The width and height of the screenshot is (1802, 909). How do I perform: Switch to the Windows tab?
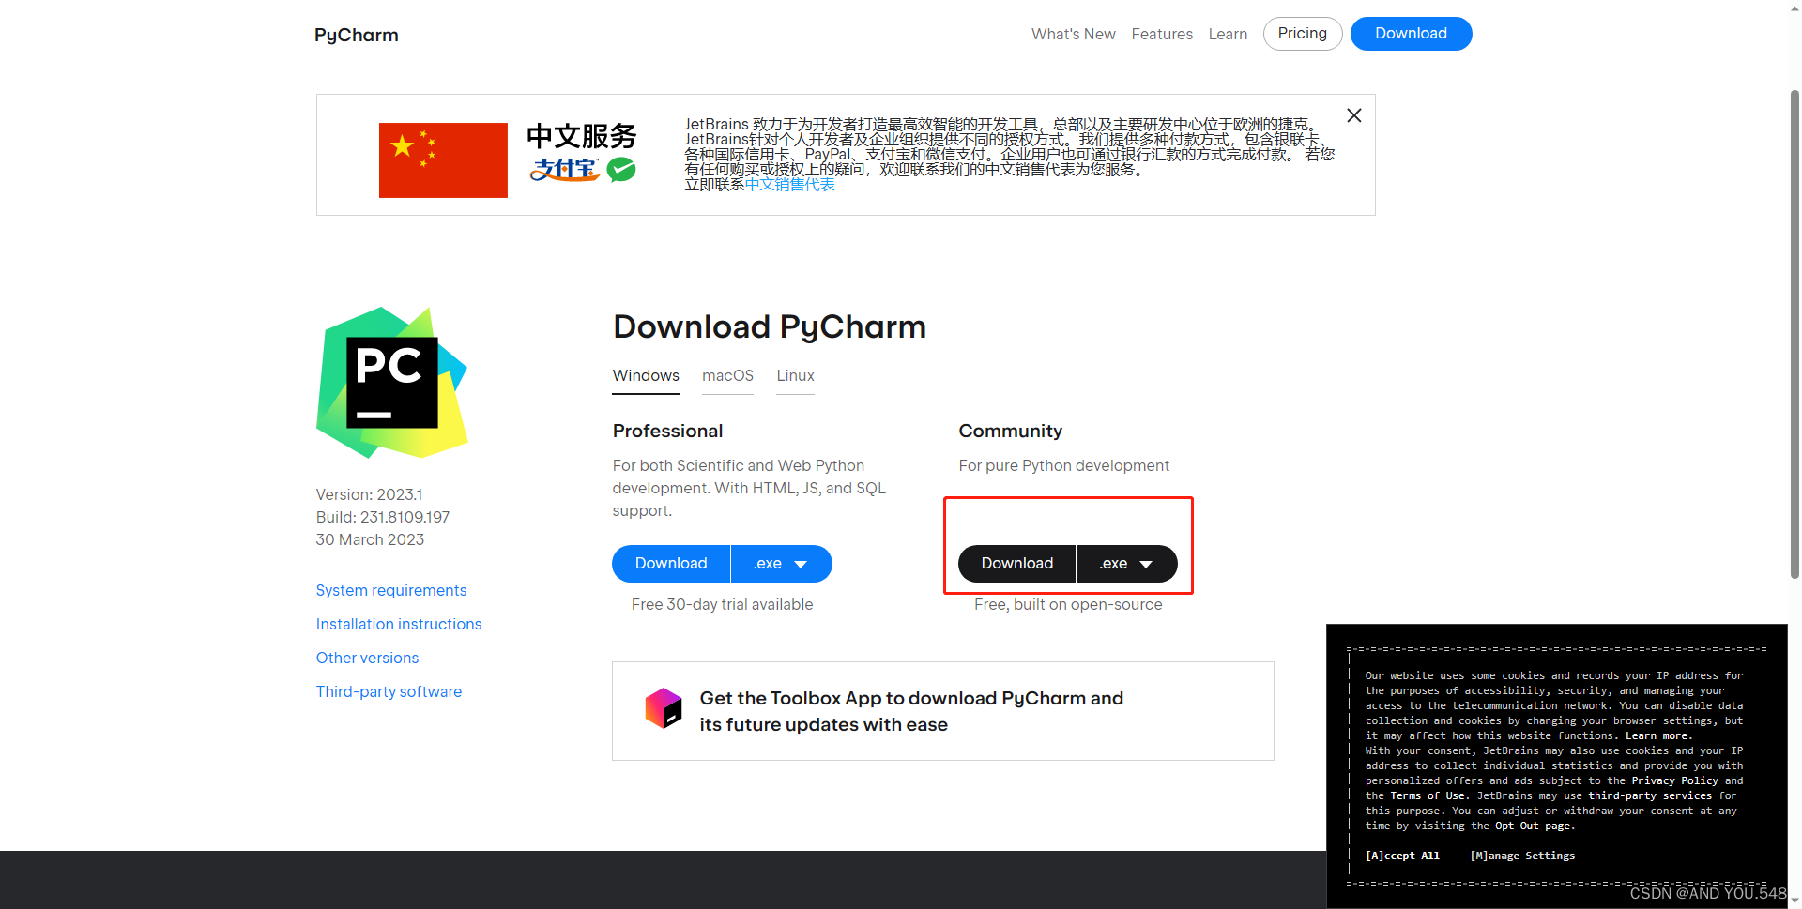click(646, 376)
